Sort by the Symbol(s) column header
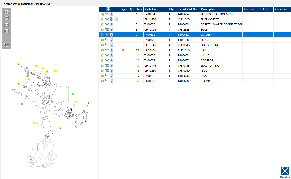The height and width of the screenshot is (179, 291). click(128, 9)
